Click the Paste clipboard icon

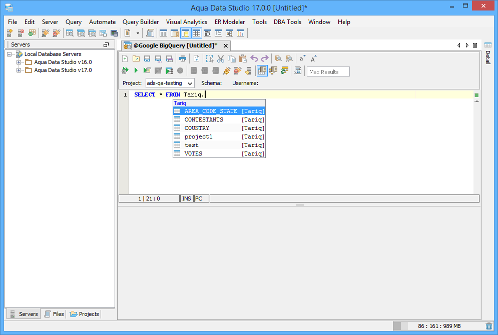(243, 58)
